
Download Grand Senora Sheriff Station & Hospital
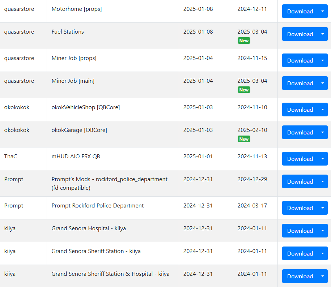[300, 276]
